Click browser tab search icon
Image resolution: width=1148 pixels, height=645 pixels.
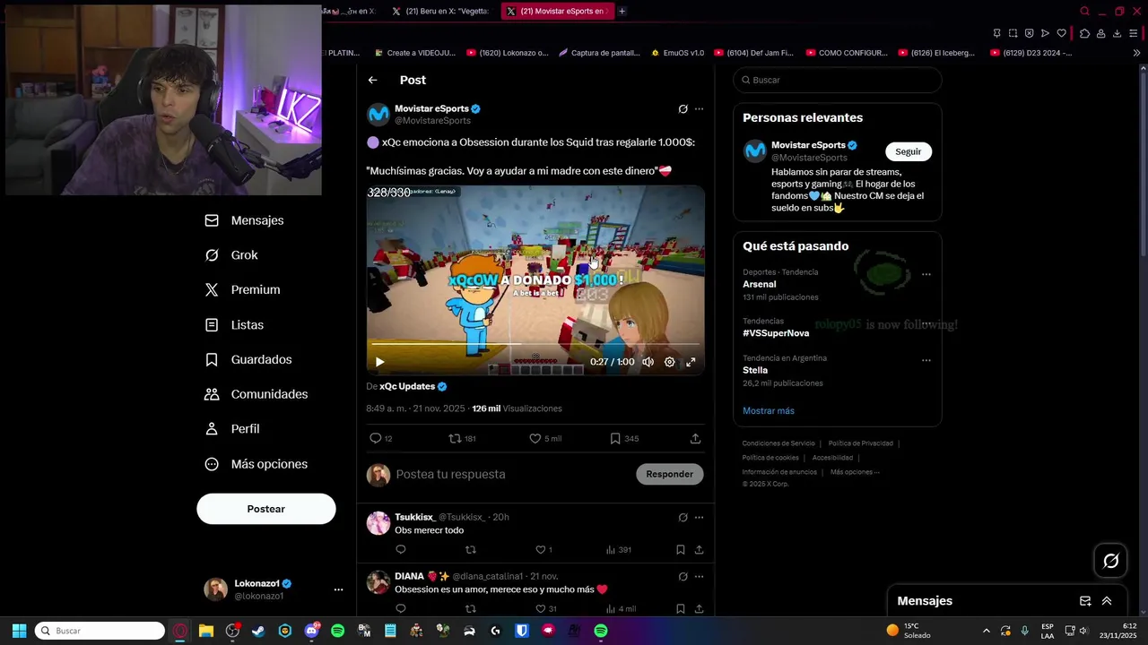(x=1084, y=11)
